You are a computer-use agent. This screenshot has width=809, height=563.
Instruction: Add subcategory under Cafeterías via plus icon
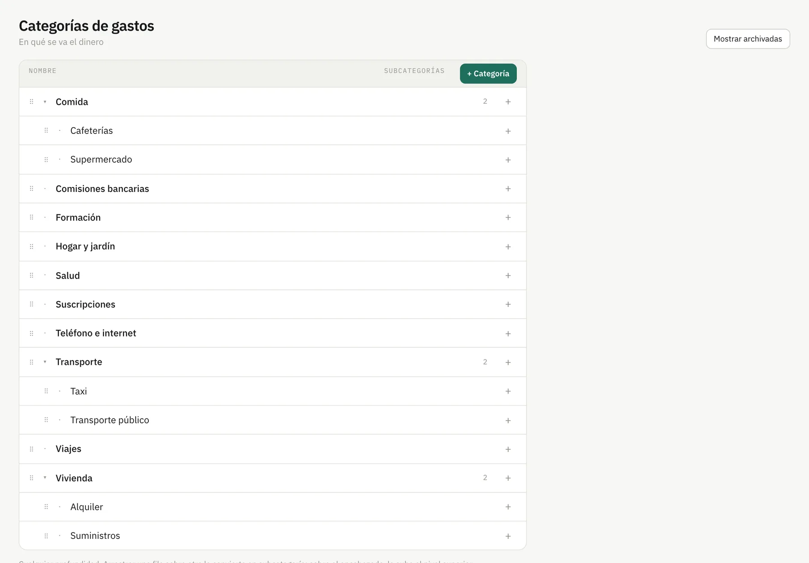[x=508, y=131]
